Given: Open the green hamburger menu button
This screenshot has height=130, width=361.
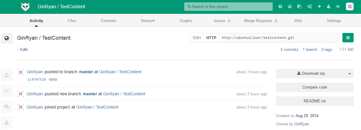Looking at the screenshot, I should tap(348, 38).
